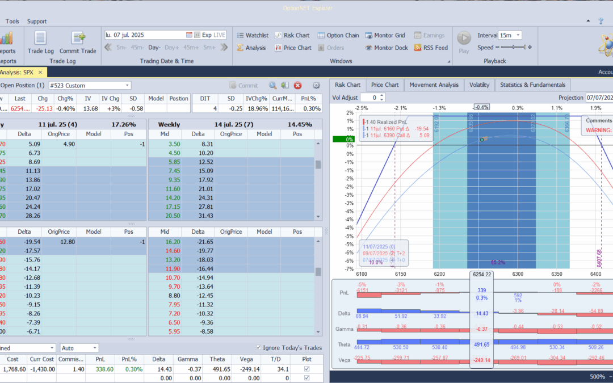Open the Monitor Dock window

pos(387,48)
